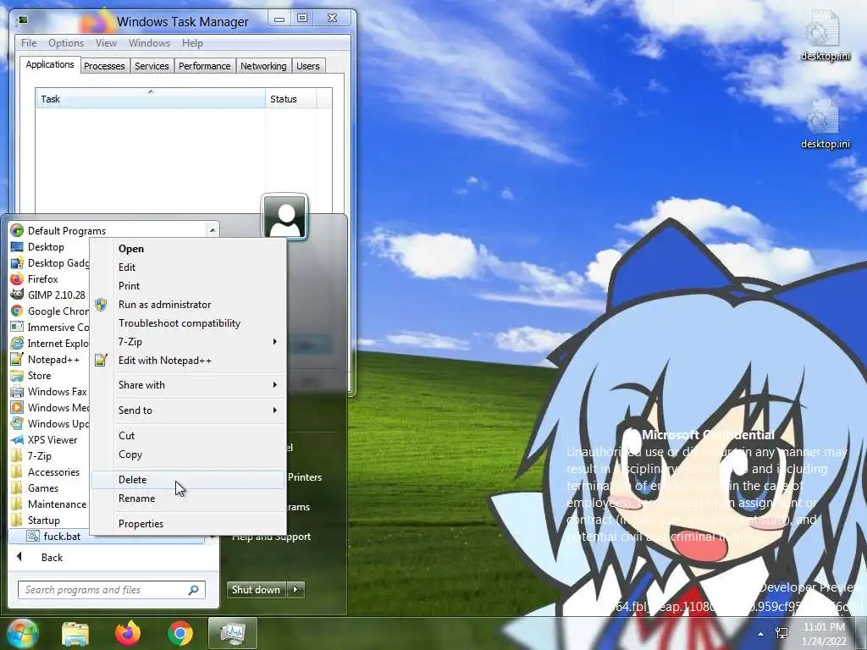Launch Google Chrome from programs list
The image size is (867, 650).
tap(50, 311)
